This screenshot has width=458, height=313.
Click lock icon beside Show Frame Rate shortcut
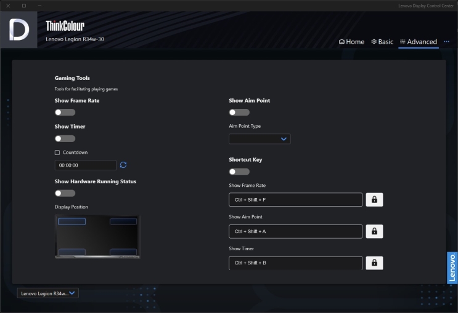click(x=374, y=200)
